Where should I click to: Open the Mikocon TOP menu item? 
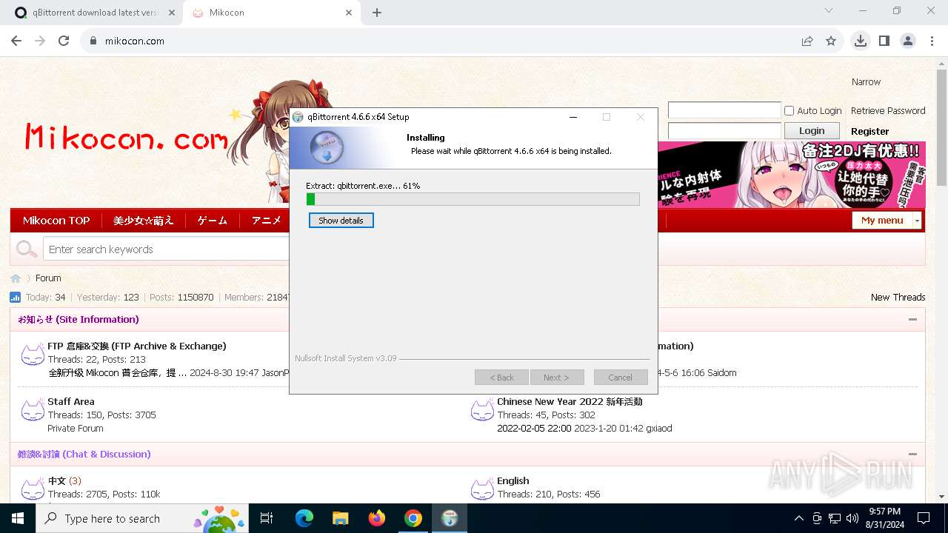(56, 221)
